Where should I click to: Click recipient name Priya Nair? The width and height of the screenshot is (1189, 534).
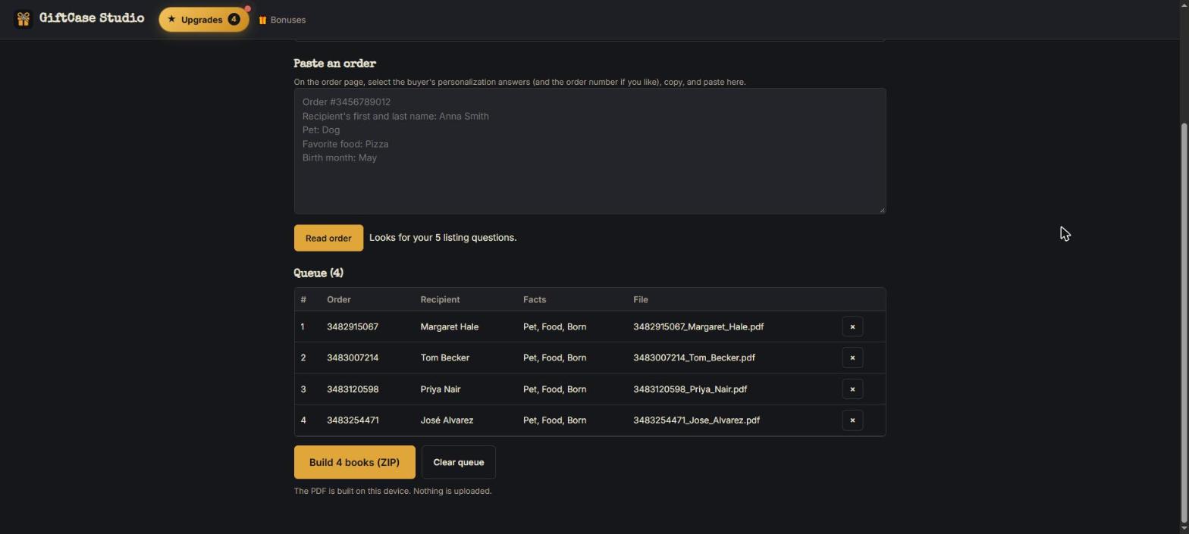click(440, 389)
